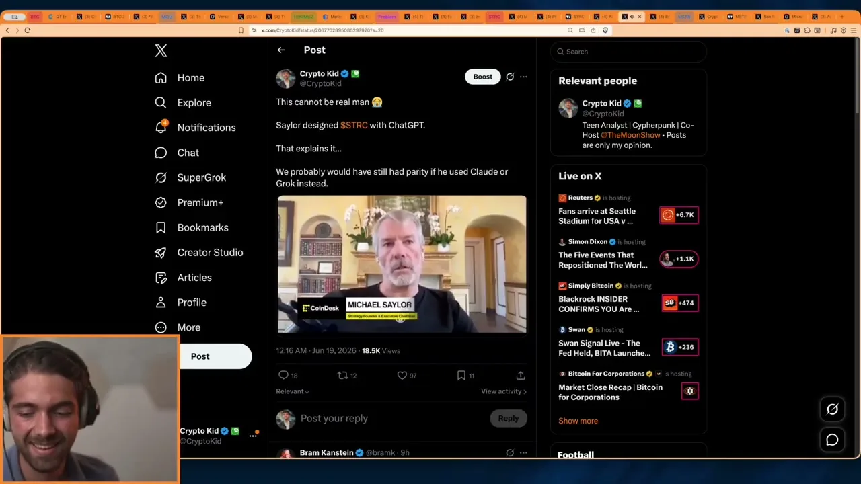Select Creator Studio in the navigation menu

click(211, 253)
